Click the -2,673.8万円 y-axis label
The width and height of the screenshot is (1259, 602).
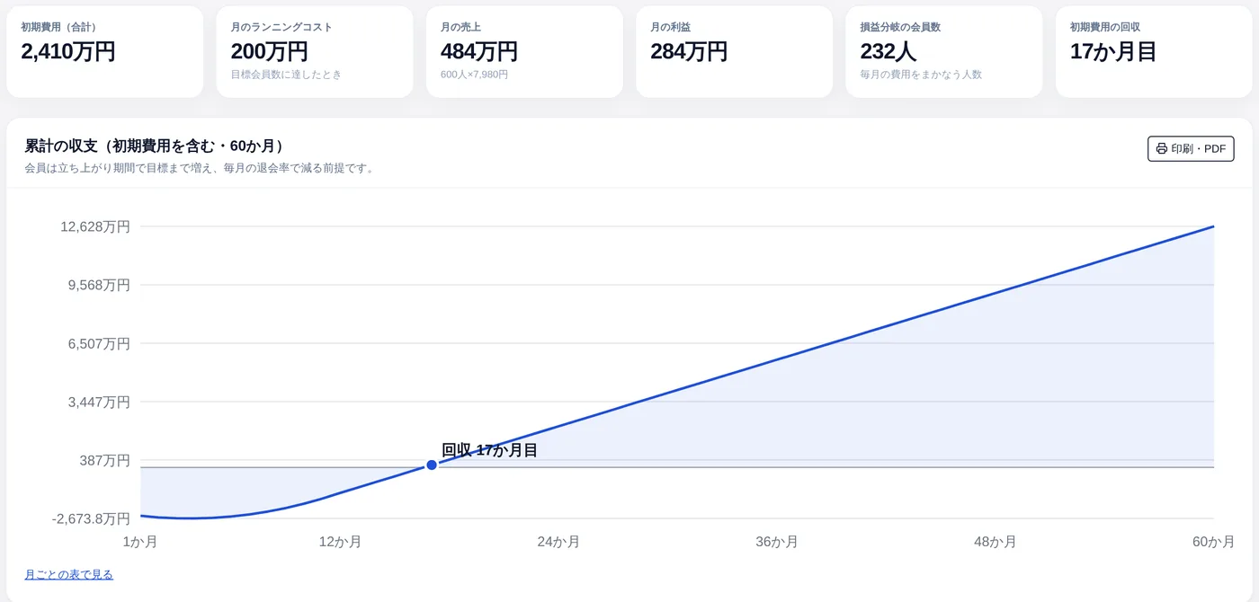pos(91,518)
